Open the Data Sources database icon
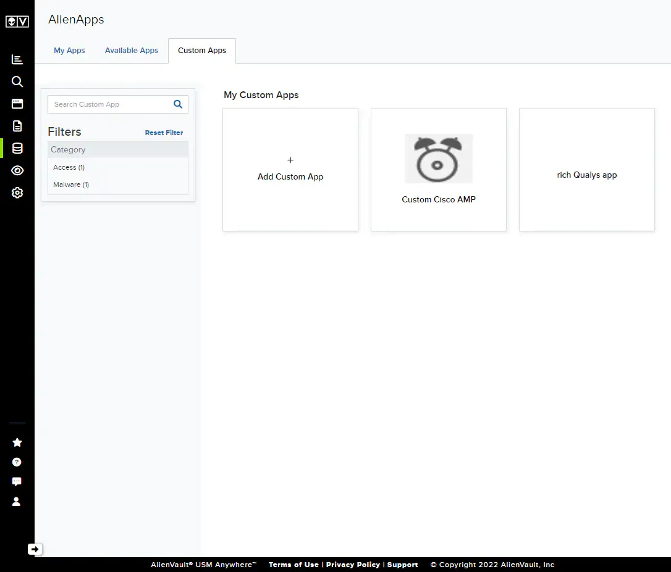 coord(17,148)
